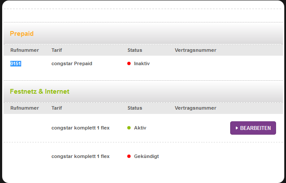Select the active congstar komplett 1 flex tariff
Image resolution: width=286 pixels, height=183 pixels.
[x=80, y=128]
